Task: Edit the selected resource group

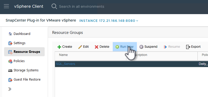Action: (x=83, y=47)
